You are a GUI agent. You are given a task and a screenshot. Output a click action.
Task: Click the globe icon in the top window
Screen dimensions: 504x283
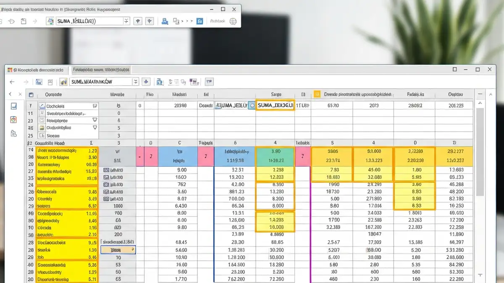(x=233, y=21)
